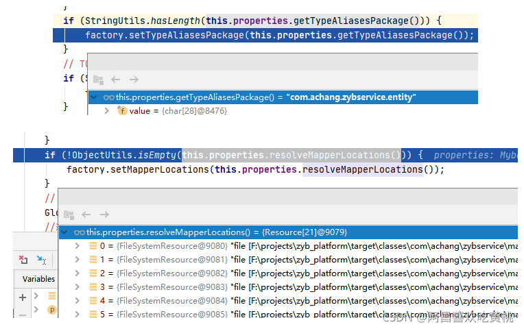
Task: Click back arrow in upper evaluate popup
Action: [116, 80]
